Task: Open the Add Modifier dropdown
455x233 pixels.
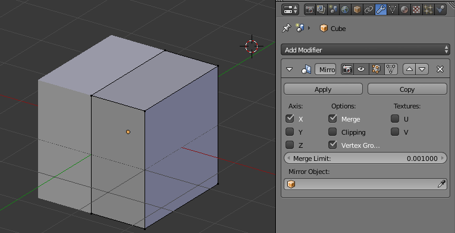Action: 365,49
